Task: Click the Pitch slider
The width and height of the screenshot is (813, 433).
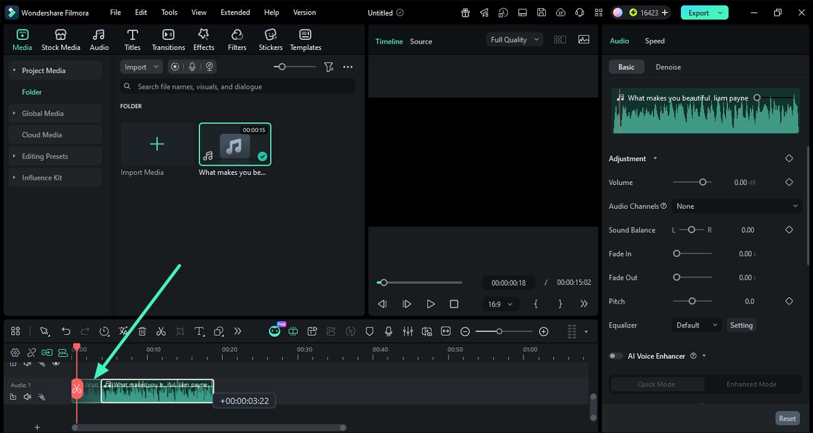Action: 692,301
